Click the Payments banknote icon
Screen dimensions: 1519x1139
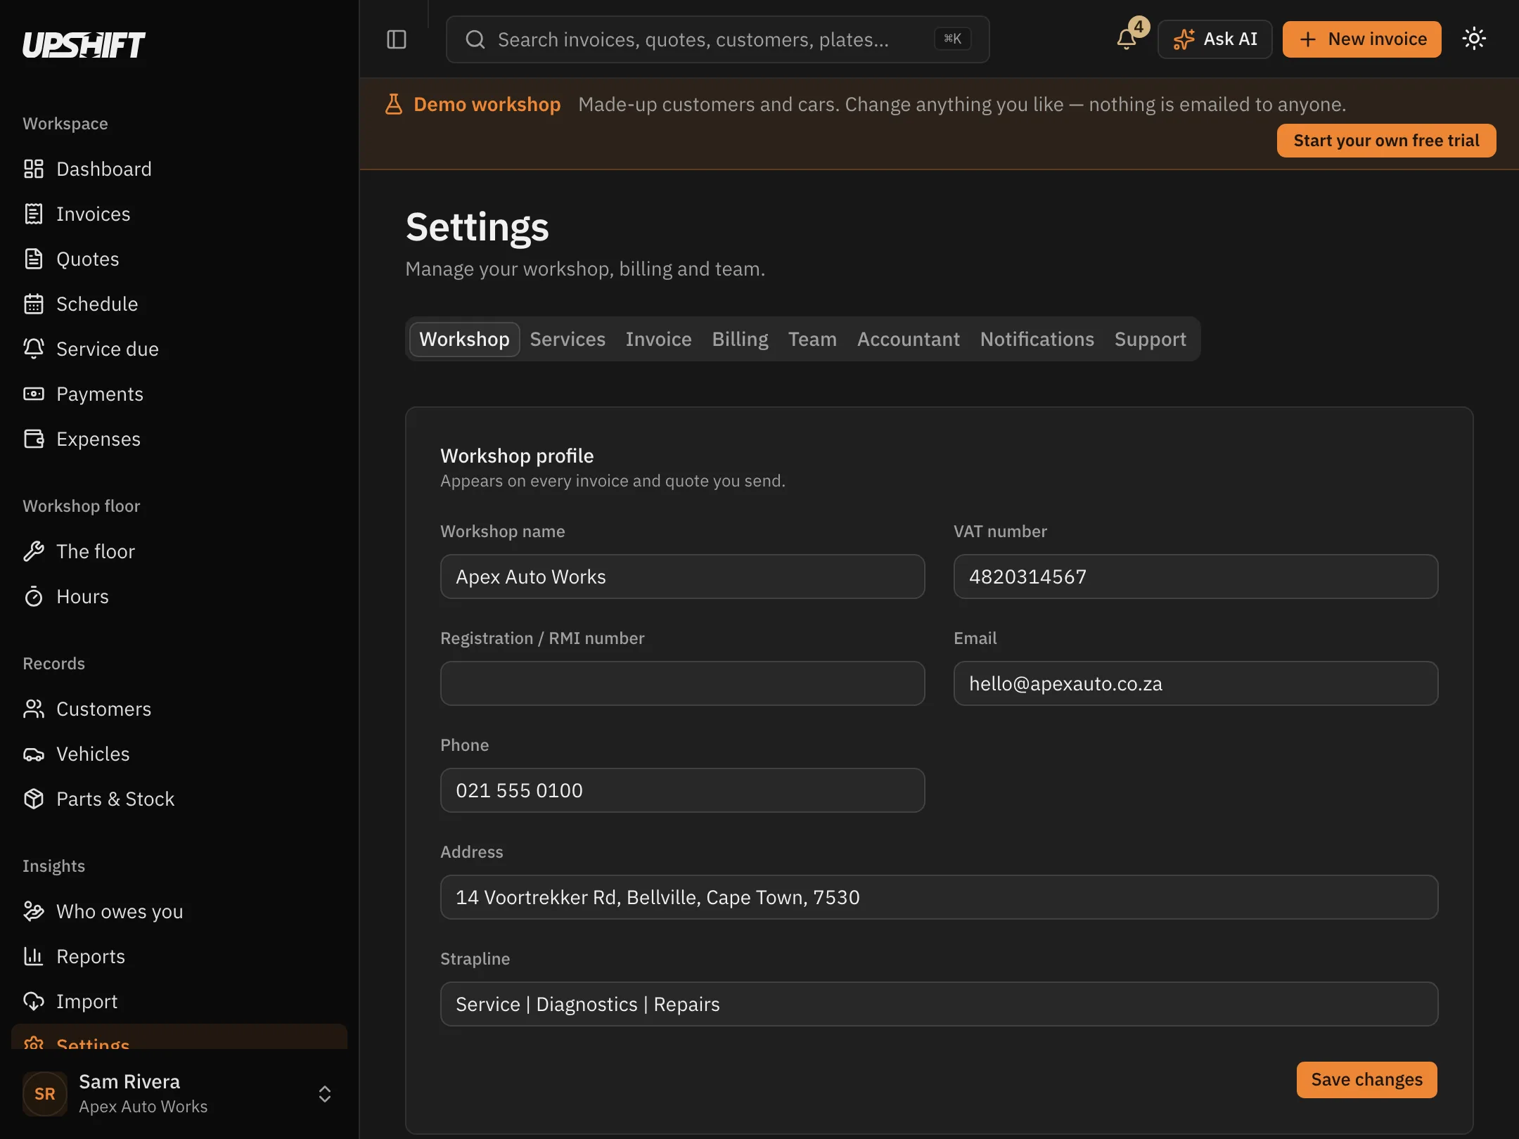[x=34, y=394]
